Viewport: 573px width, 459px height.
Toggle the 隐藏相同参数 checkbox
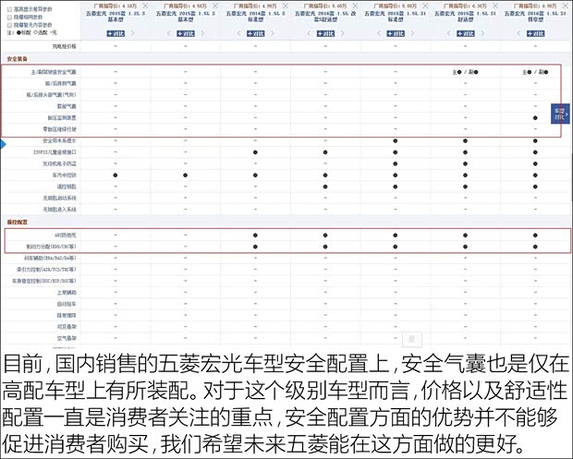point(10,15)
